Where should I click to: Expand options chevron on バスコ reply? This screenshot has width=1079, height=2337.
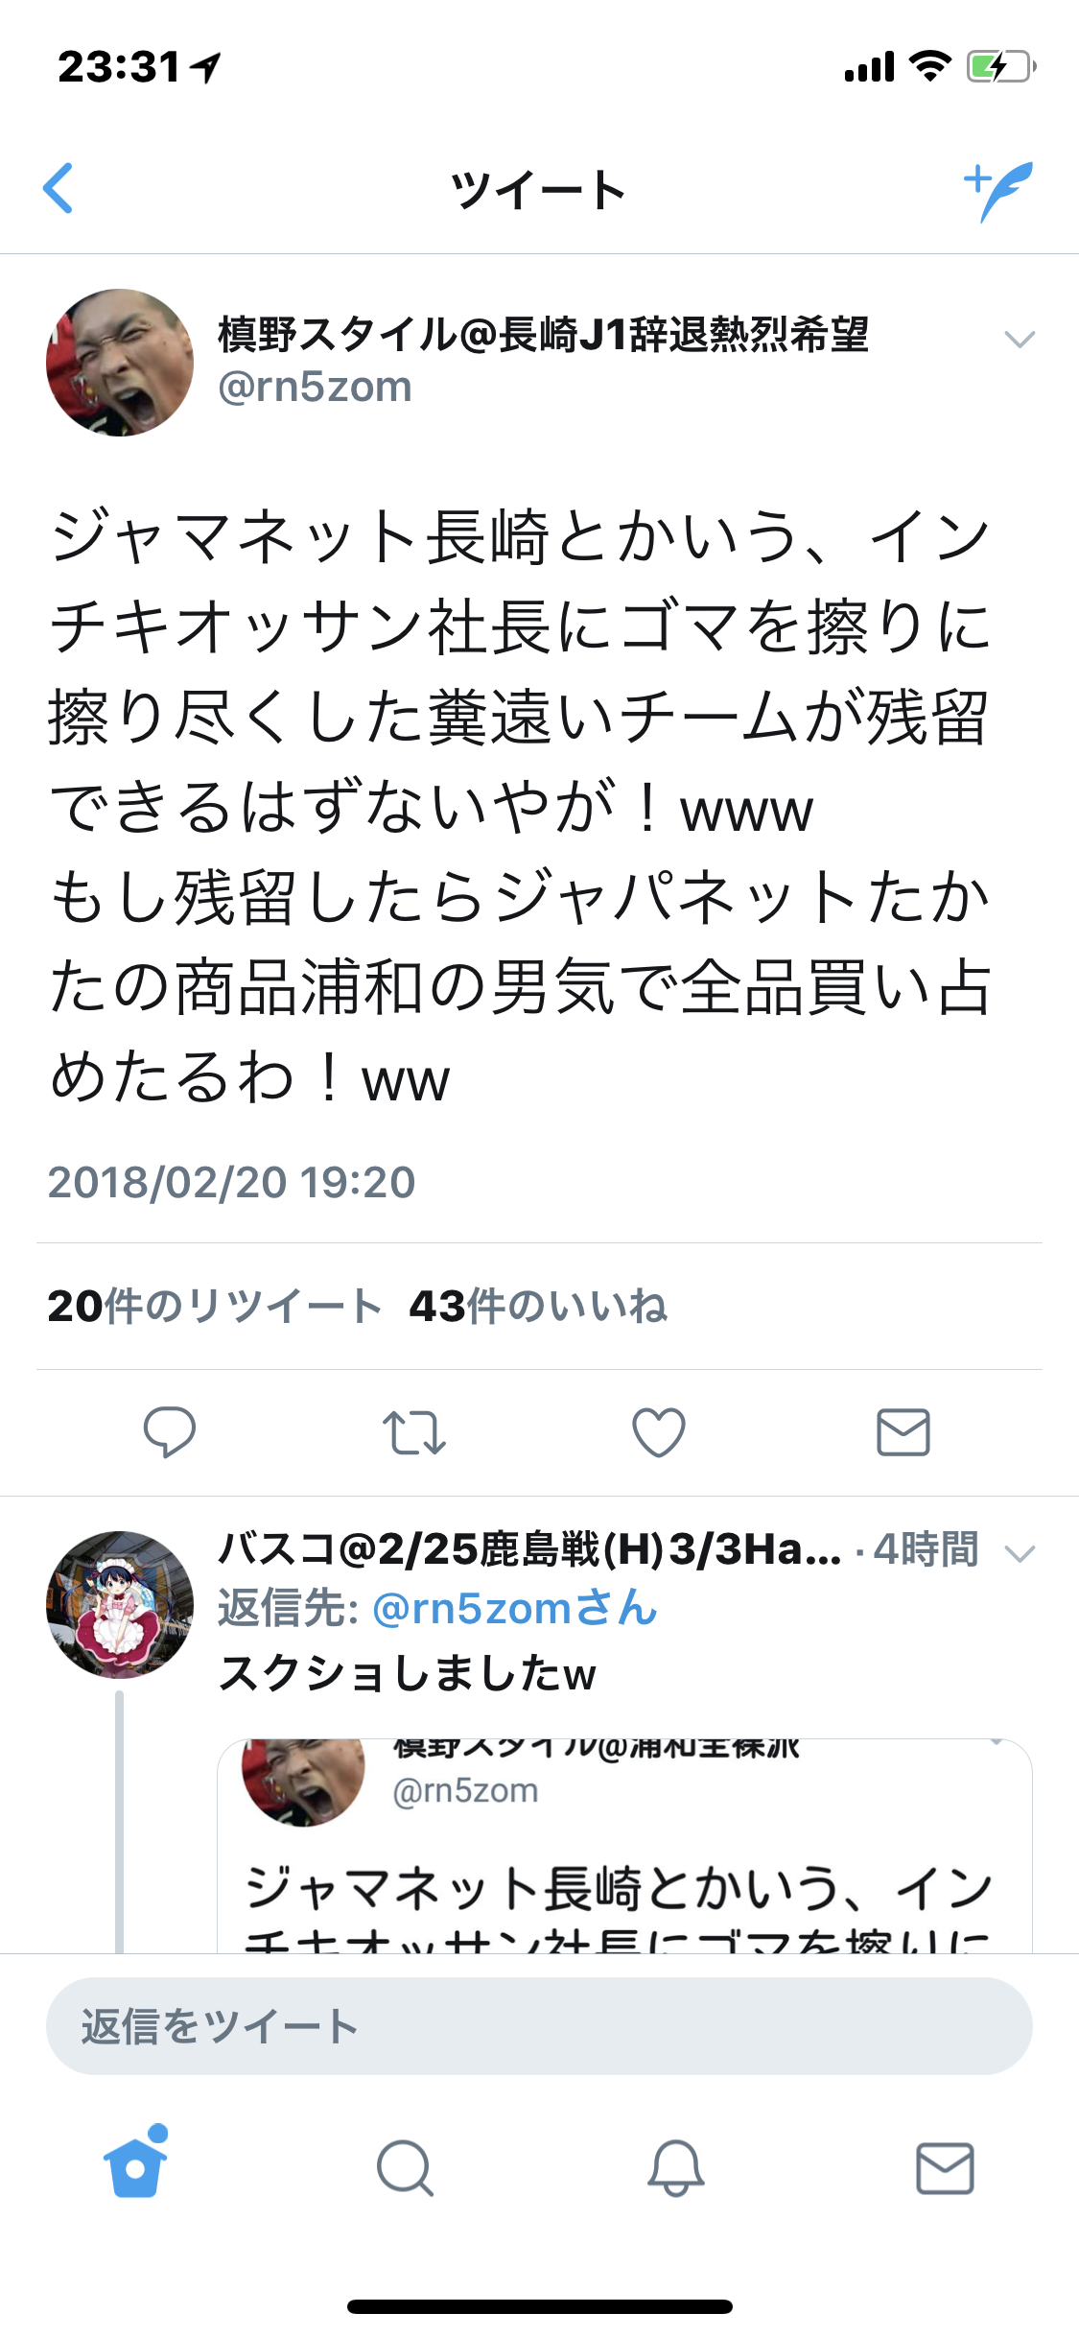[x=1019, y=1553]
